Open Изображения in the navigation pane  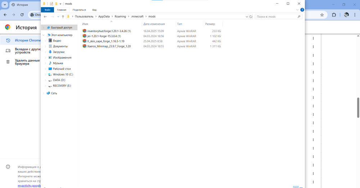click(x=62, y=58)
